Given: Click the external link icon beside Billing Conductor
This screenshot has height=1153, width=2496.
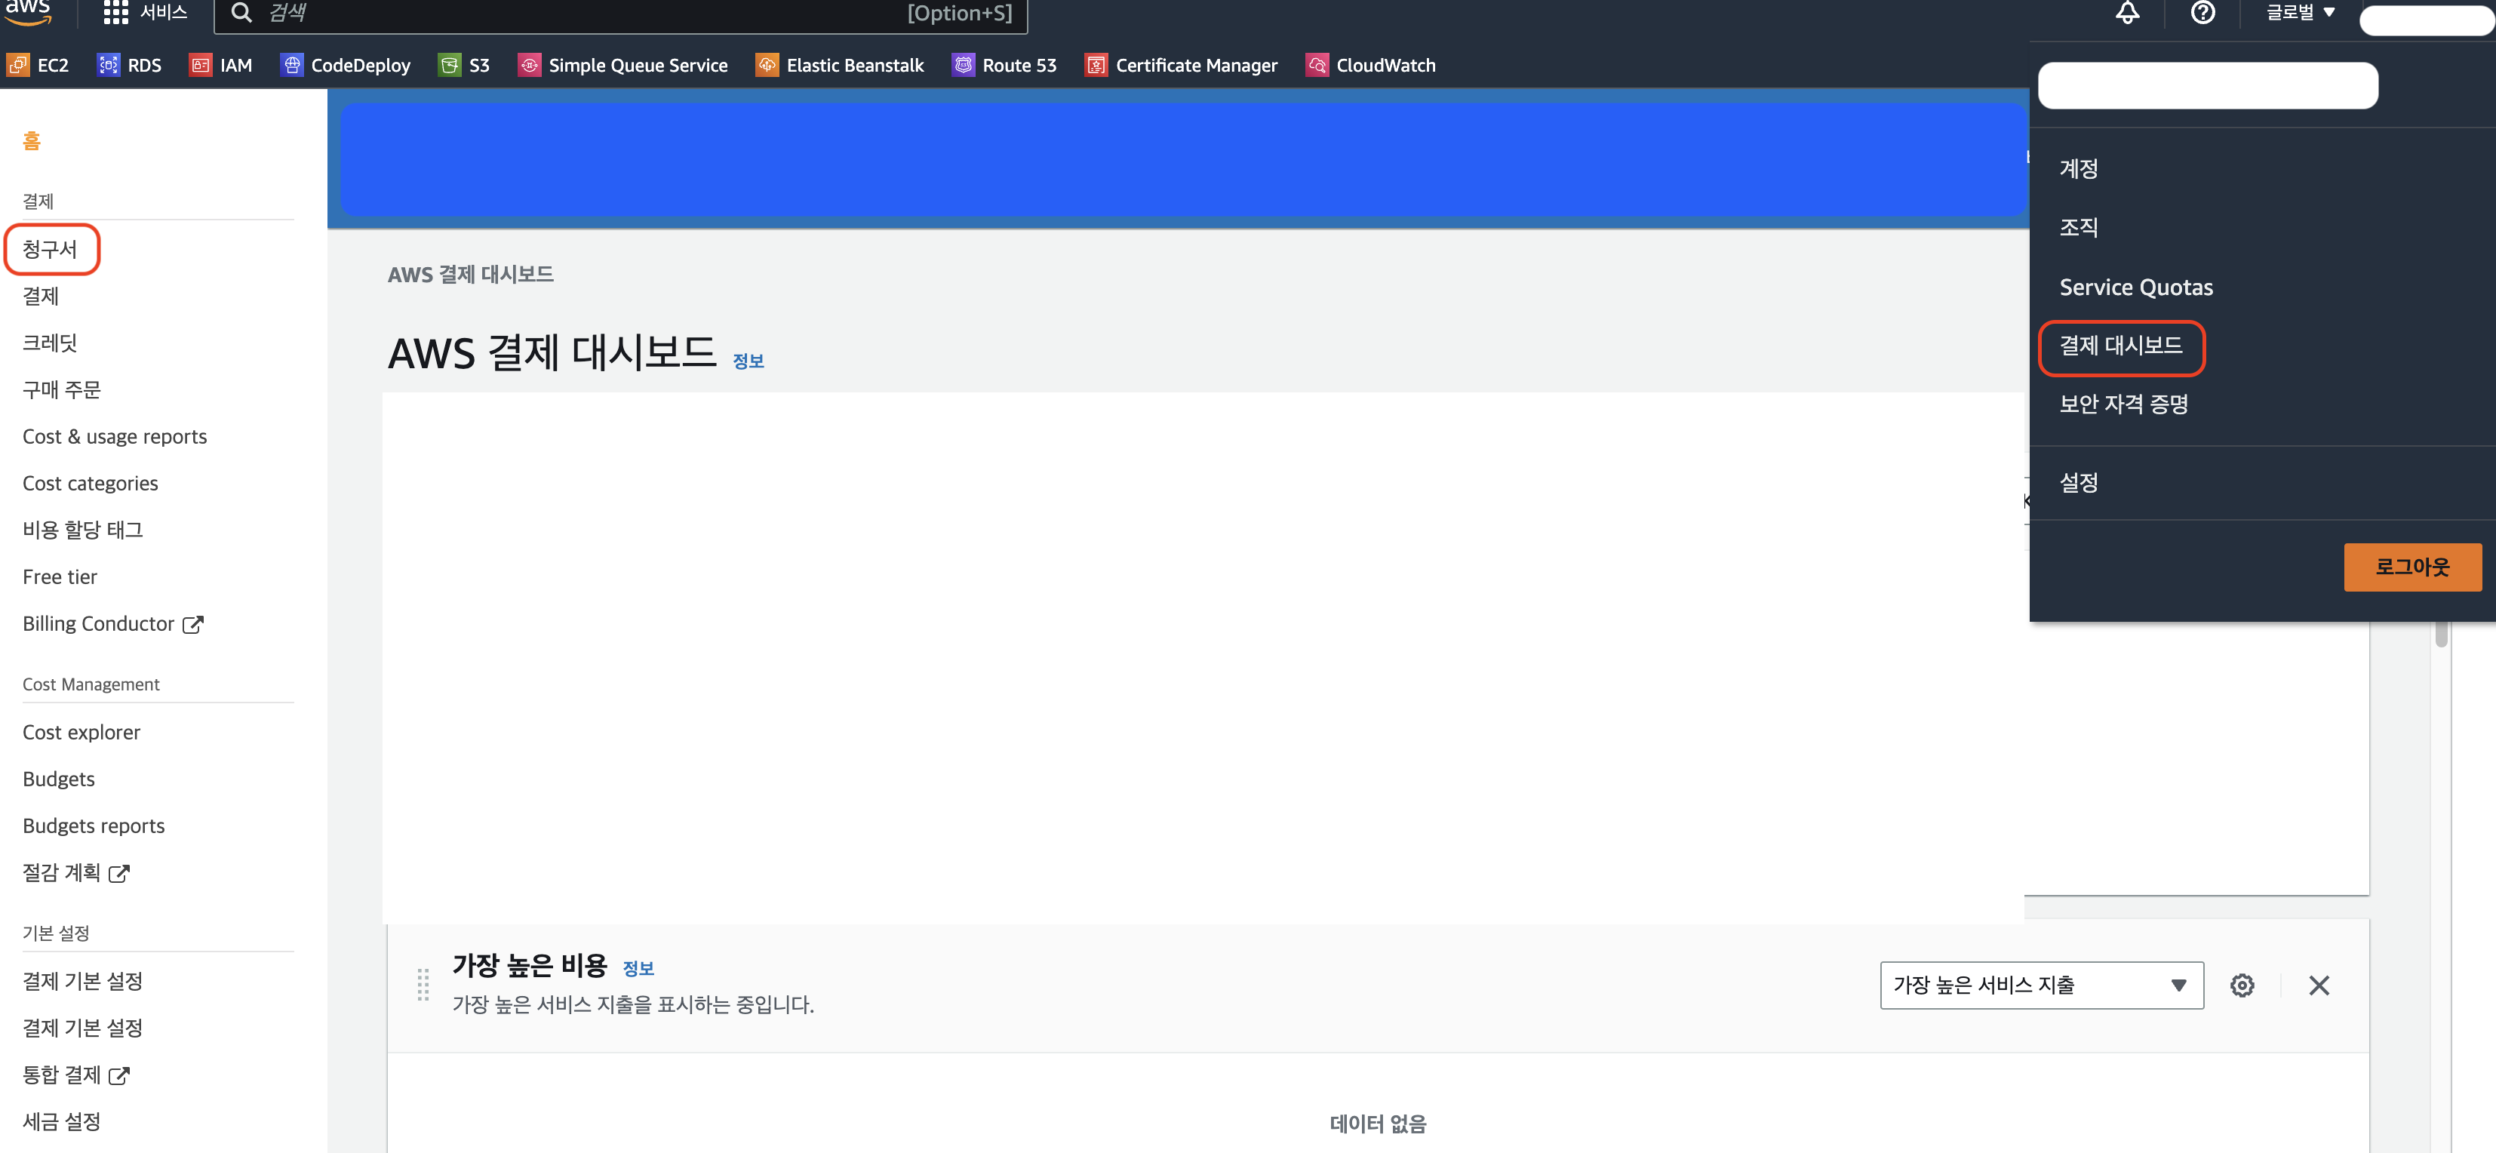Looking at the screenshot, I should pos(193,625).
